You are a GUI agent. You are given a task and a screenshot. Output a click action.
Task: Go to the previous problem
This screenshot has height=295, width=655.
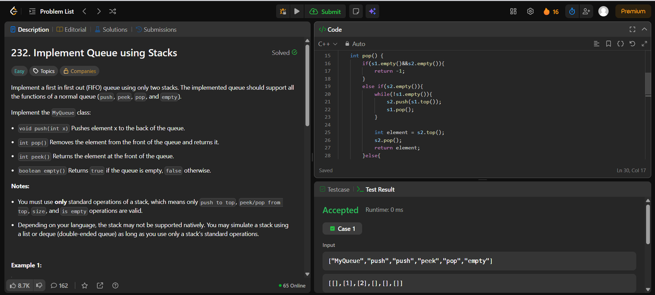tap(85, 11)
